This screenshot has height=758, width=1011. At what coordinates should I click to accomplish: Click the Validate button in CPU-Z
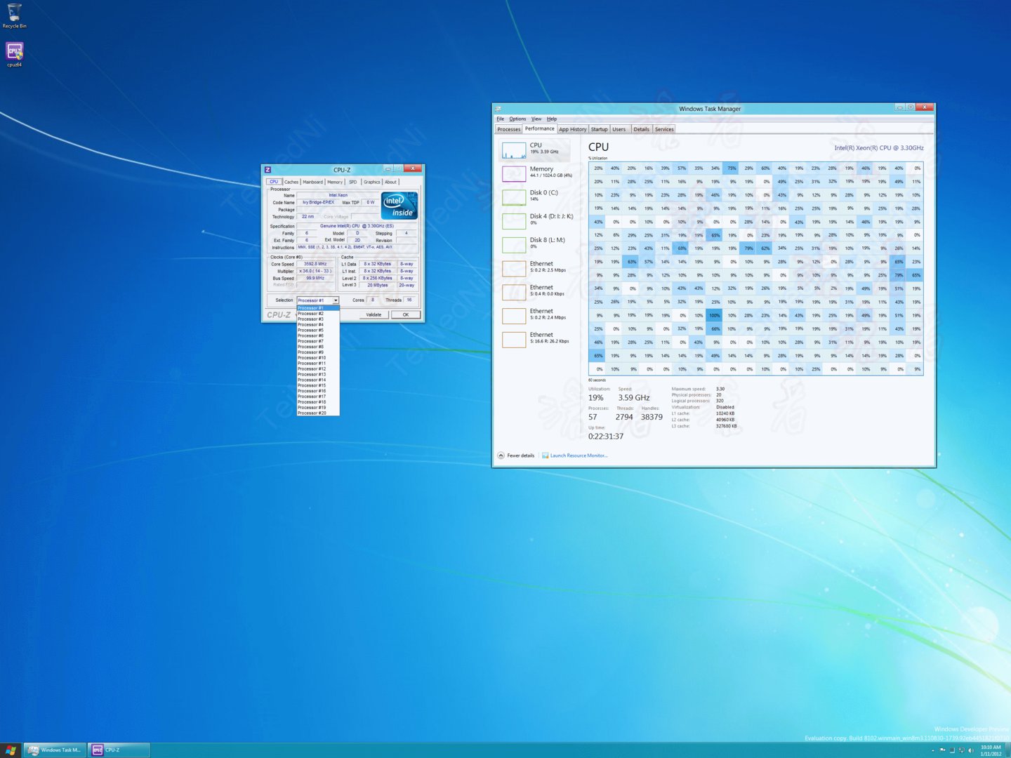[373, 314]
